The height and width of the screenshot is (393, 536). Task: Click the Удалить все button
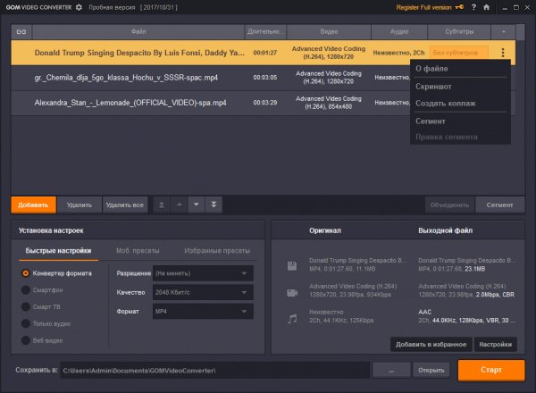125,205
